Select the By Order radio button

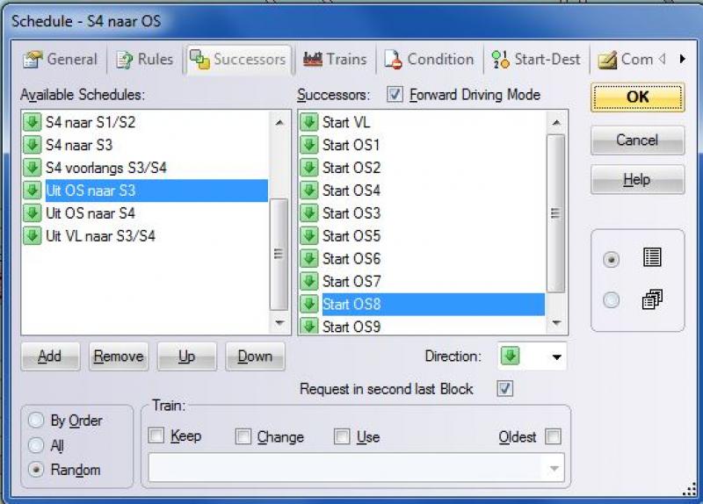[x=36, y=421]
